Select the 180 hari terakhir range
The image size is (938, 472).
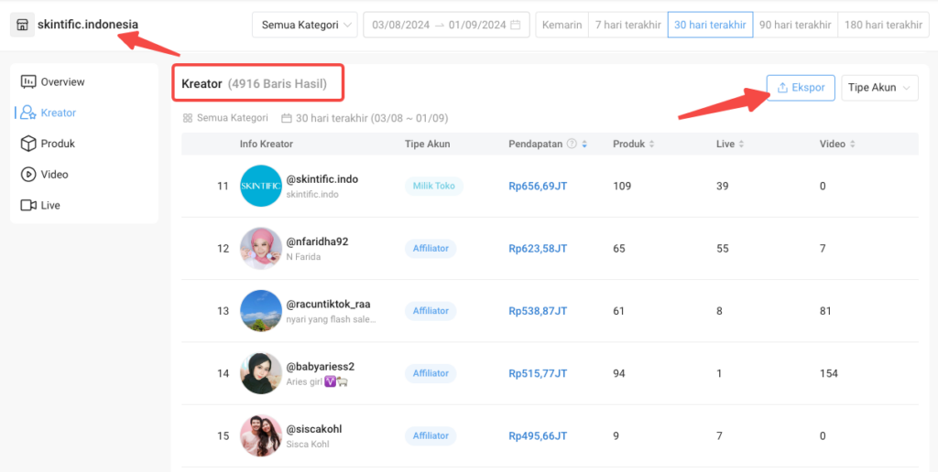click(883, 25)
